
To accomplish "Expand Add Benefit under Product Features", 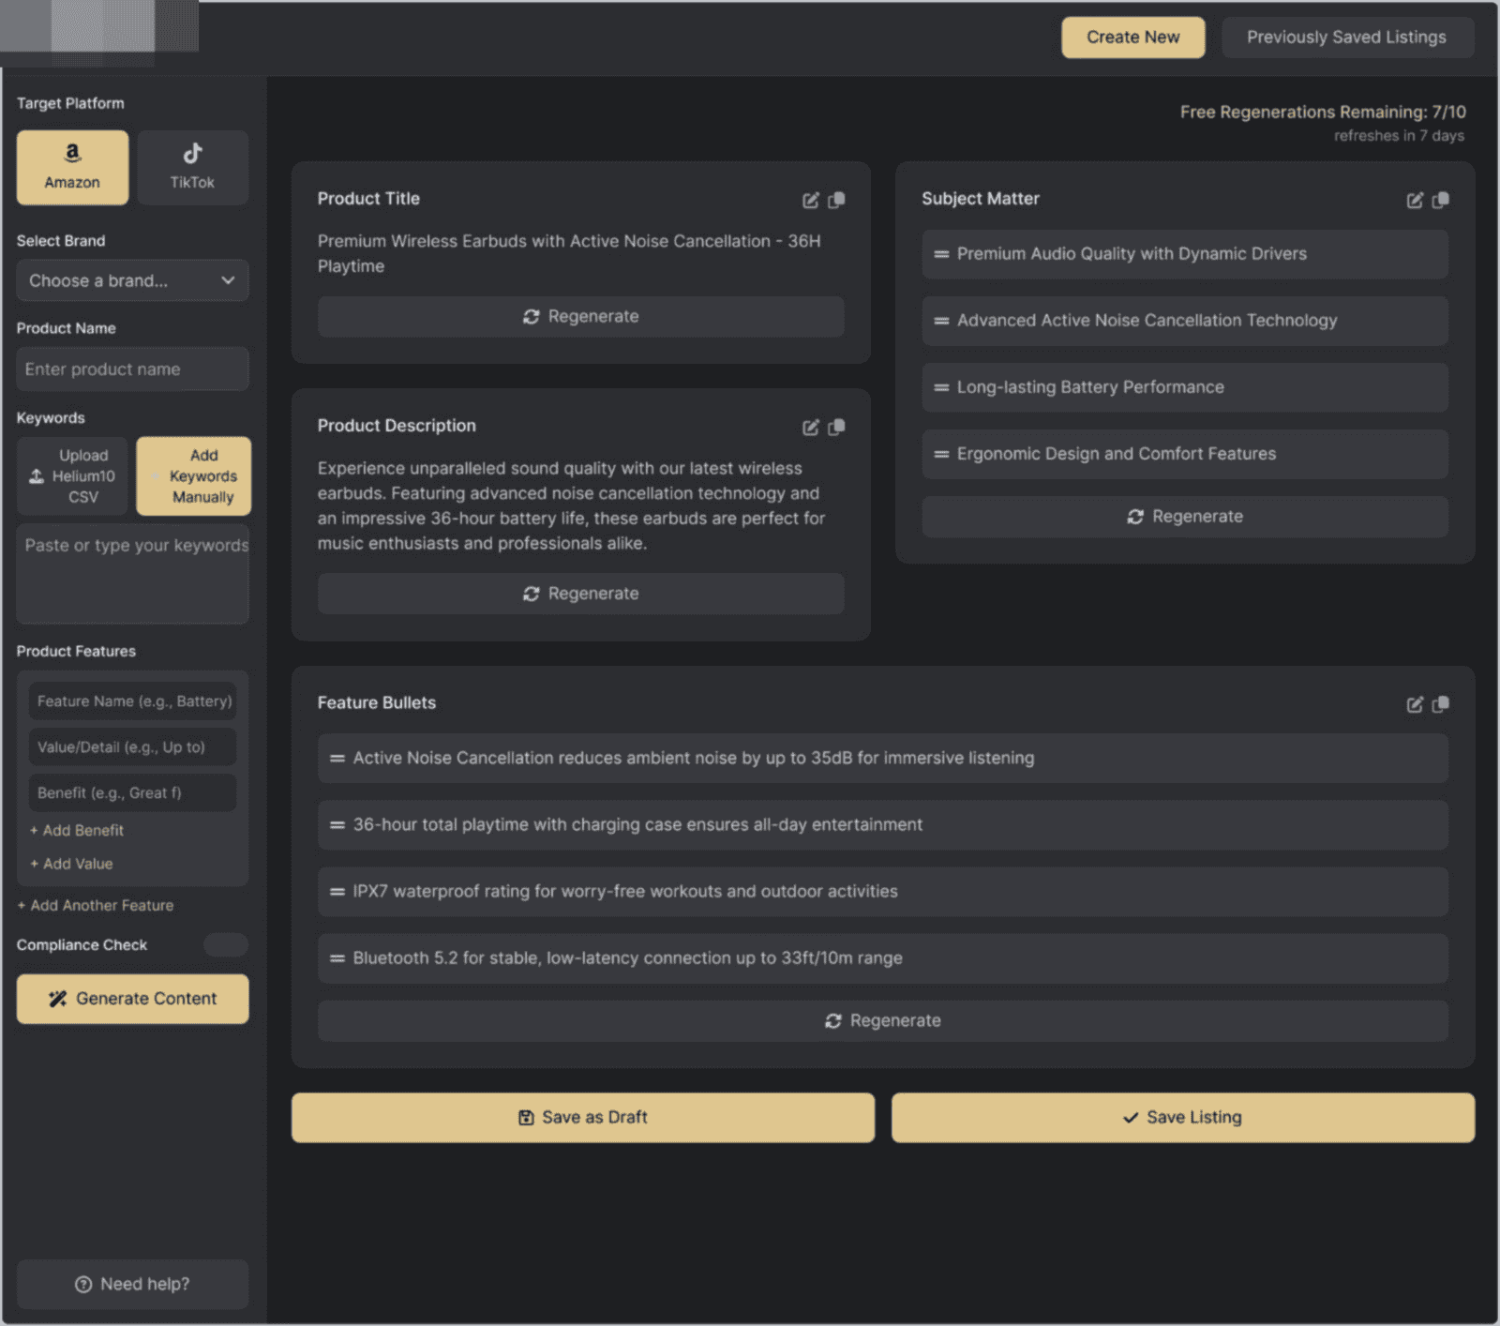I will (x=77, y=830).
